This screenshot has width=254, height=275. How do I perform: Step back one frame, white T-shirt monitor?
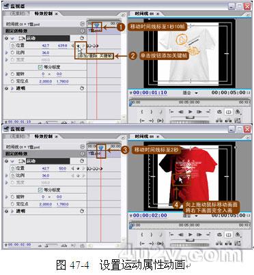tap(181, 112)
